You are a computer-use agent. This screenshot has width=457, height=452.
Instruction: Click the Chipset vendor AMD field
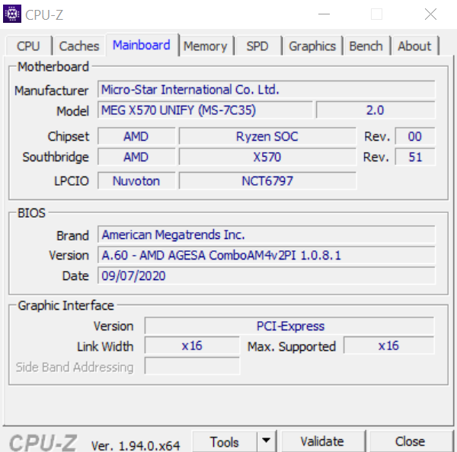click(136, 136)
